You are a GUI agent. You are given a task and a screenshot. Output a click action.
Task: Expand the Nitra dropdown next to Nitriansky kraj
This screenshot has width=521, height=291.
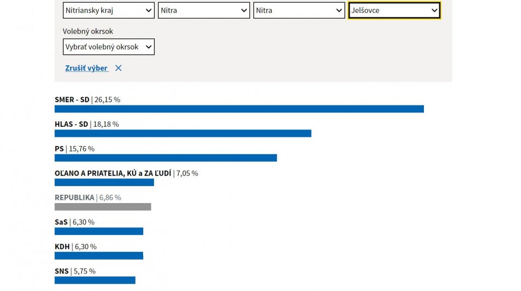203,10
